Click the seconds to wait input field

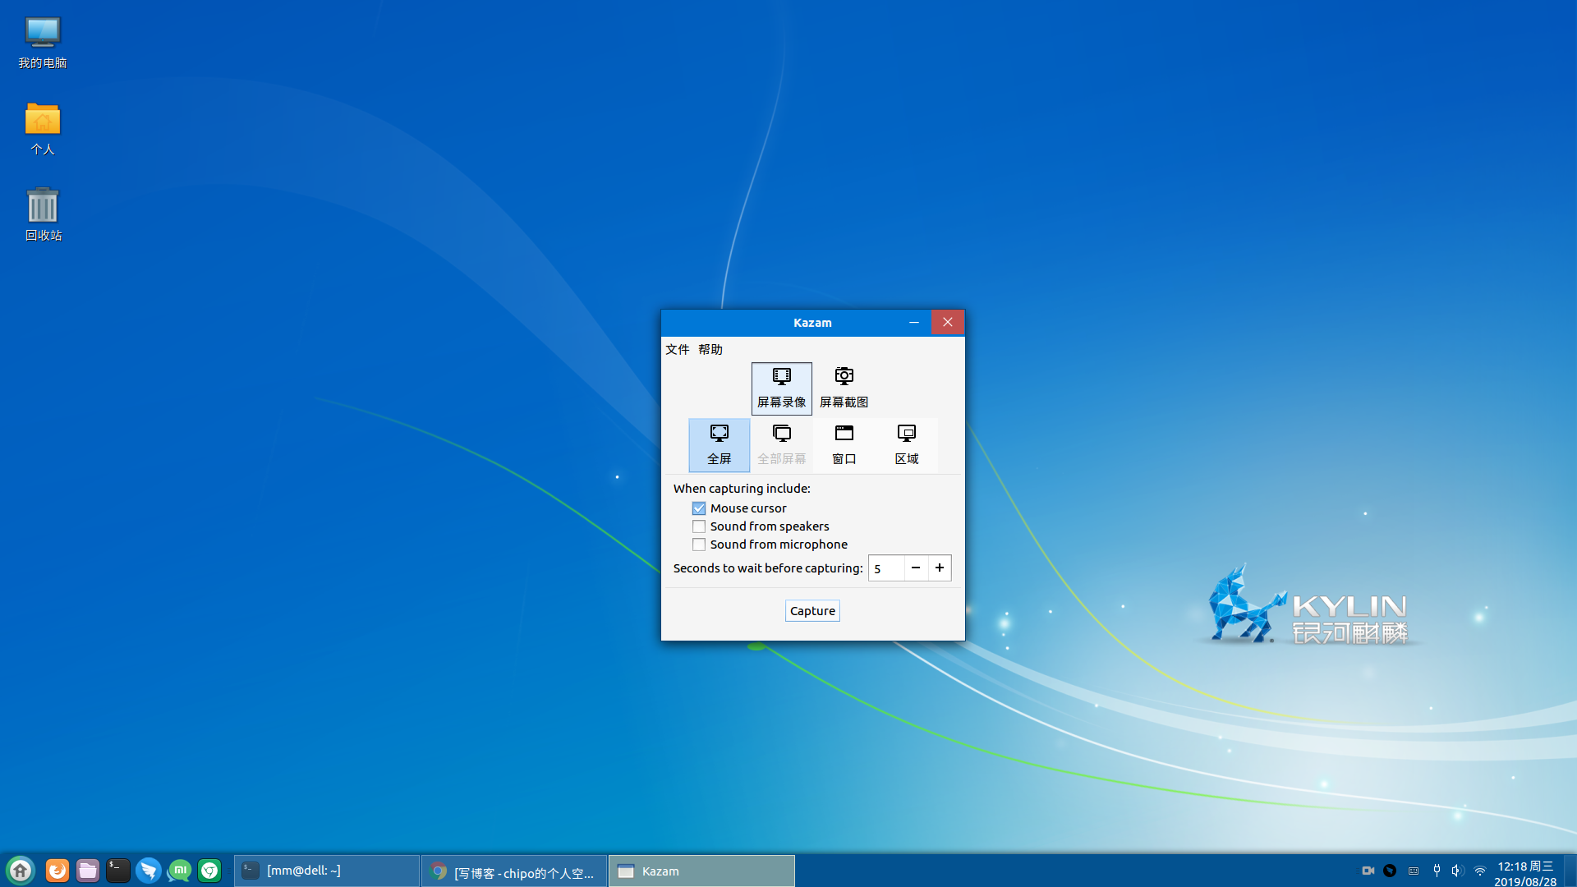(886, 568)
